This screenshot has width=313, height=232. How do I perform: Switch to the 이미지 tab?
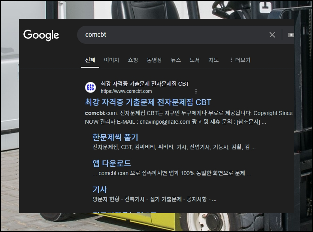[111, 60]
